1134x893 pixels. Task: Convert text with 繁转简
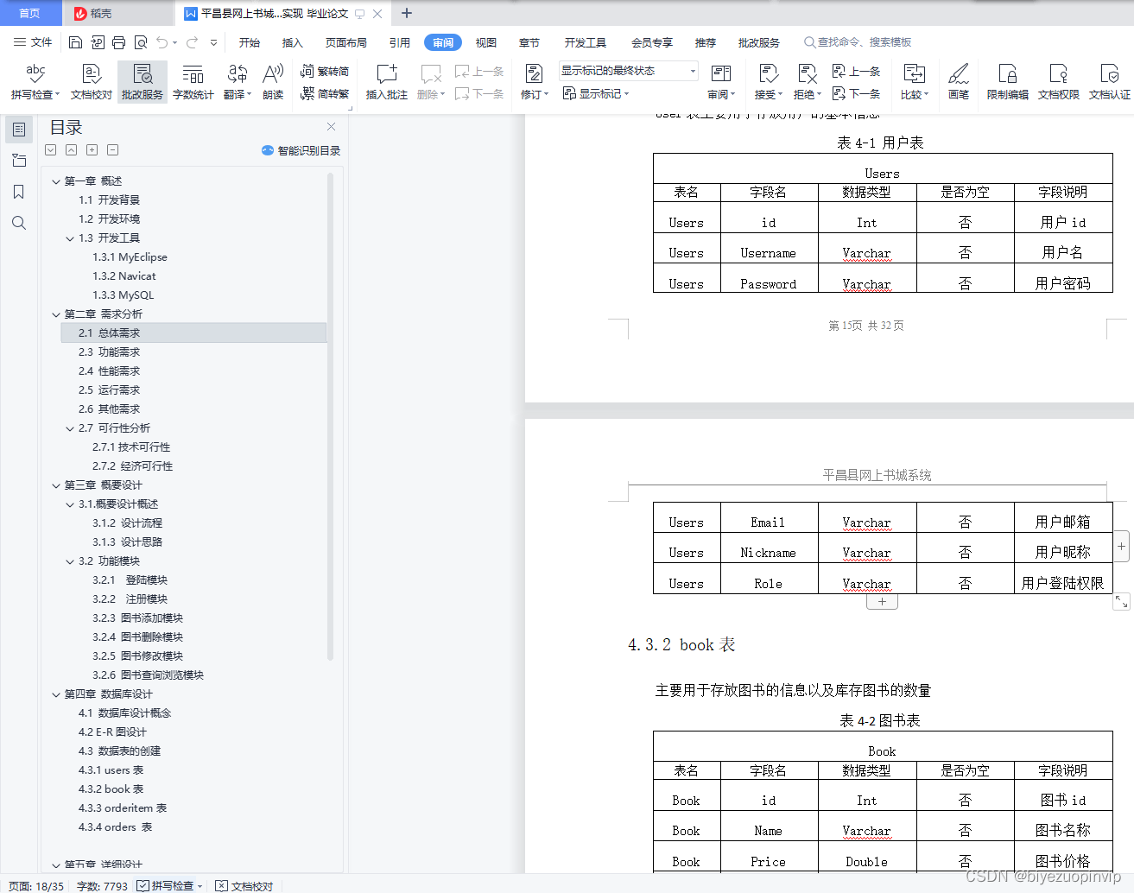click(x=325, y=72)
